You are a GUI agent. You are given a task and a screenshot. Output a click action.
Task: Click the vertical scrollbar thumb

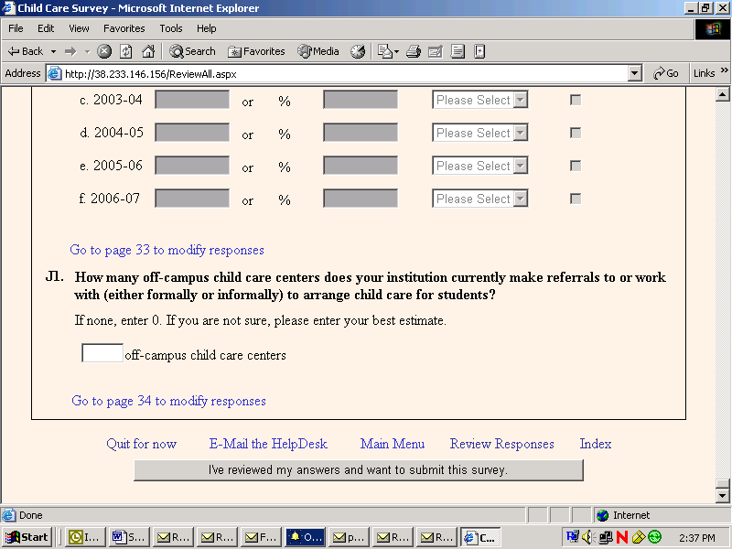pyautogui.click(x=722, y=484)
